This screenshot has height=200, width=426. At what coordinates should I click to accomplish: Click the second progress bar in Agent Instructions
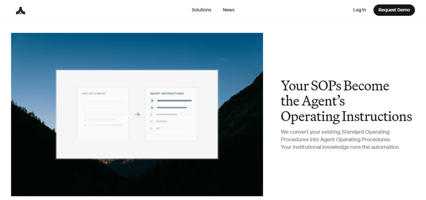point(171,107)
